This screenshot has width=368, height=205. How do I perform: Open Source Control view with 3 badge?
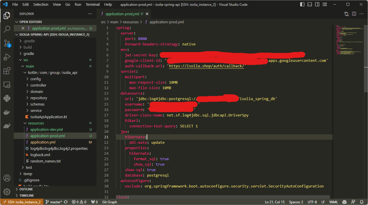(7, 43)
